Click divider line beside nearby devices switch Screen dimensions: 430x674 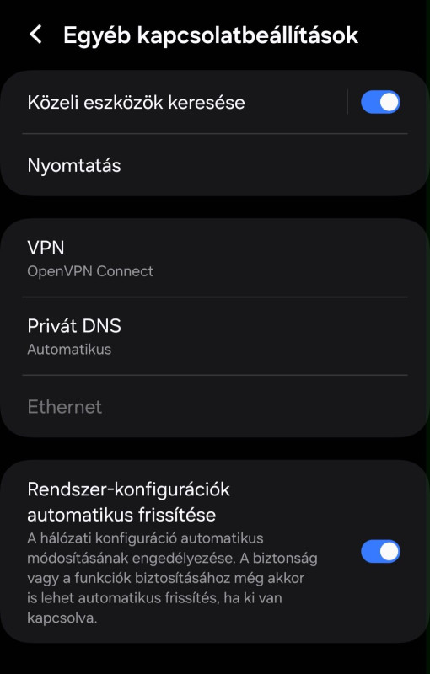347,102
